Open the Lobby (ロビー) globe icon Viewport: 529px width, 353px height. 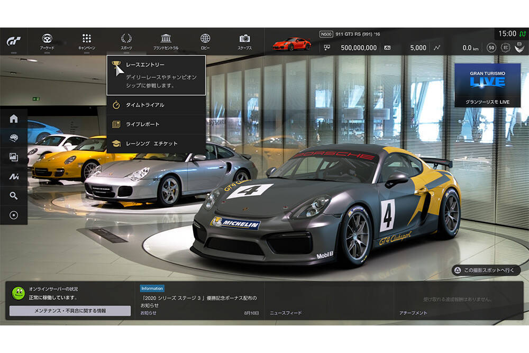click(x=205, y=41)
